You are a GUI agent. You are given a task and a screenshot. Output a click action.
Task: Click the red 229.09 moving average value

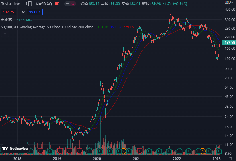tap(129, 27)
